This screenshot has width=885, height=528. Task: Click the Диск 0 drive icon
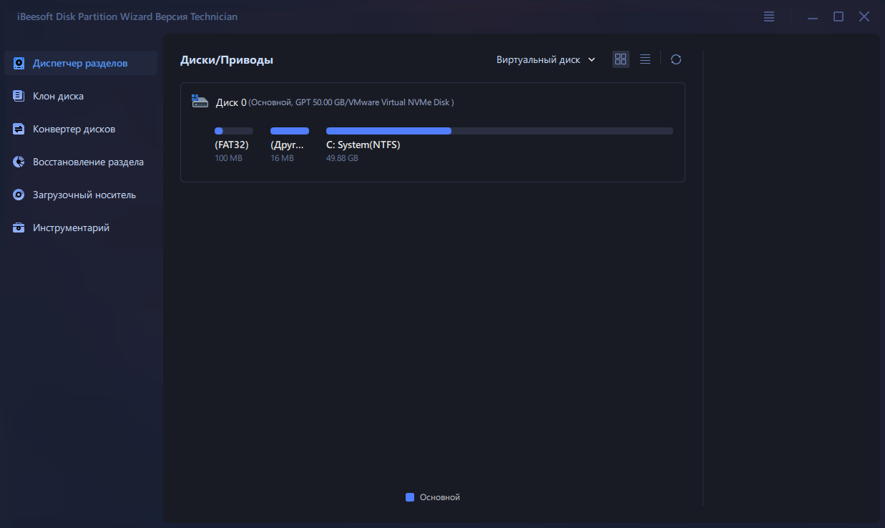(200, 102)
